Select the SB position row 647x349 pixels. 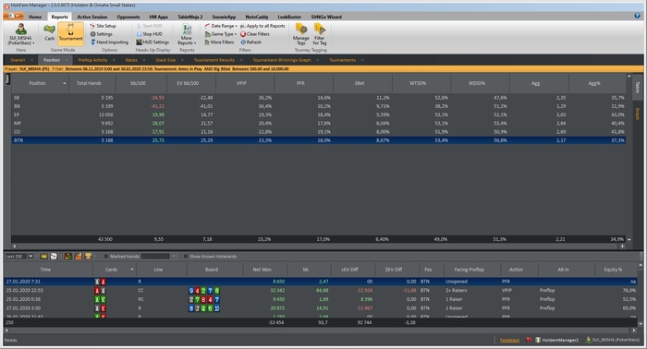pos(319,98)
